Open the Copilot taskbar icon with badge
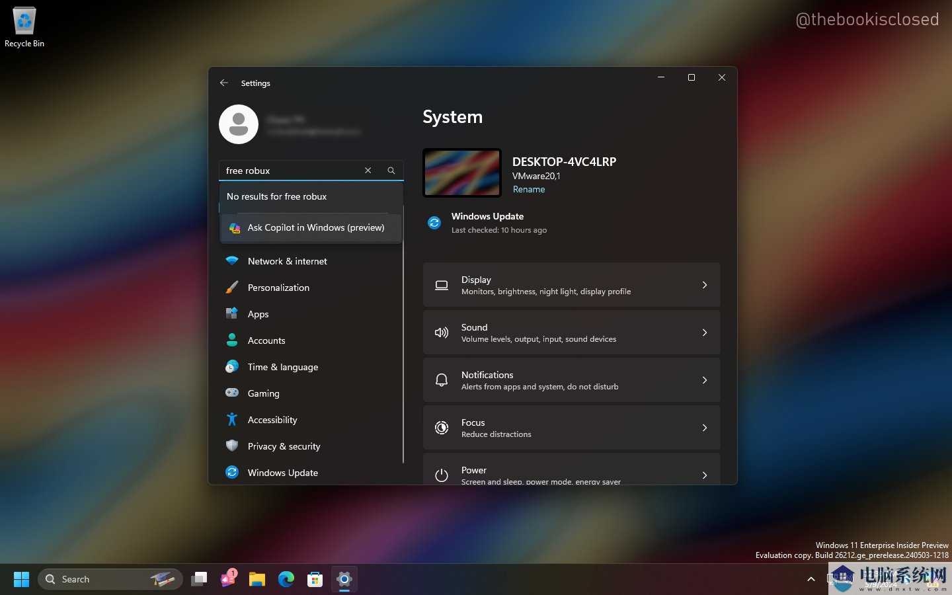Image resolution: width=952 pixels, height=595 pixels. click(x=229, y=578)
